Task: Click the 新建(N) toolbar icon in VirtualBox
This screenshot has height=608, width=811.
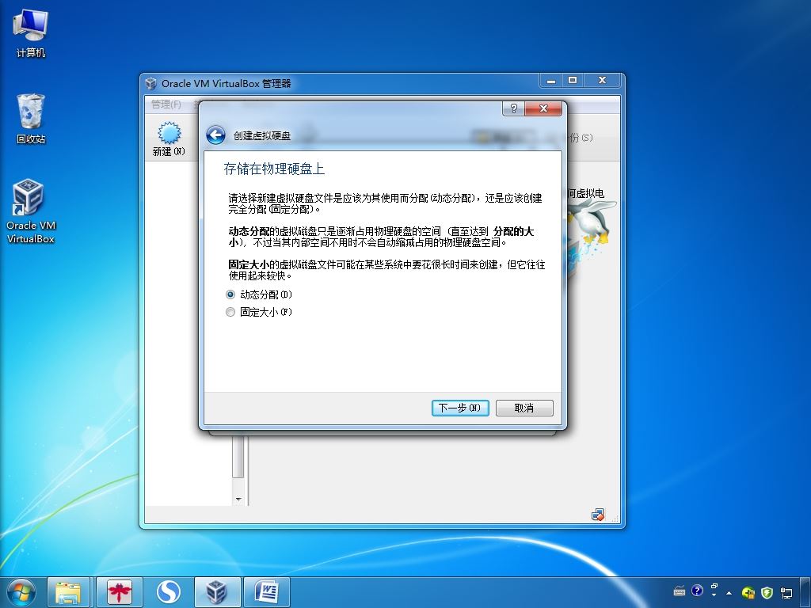Action: point(169,139)
